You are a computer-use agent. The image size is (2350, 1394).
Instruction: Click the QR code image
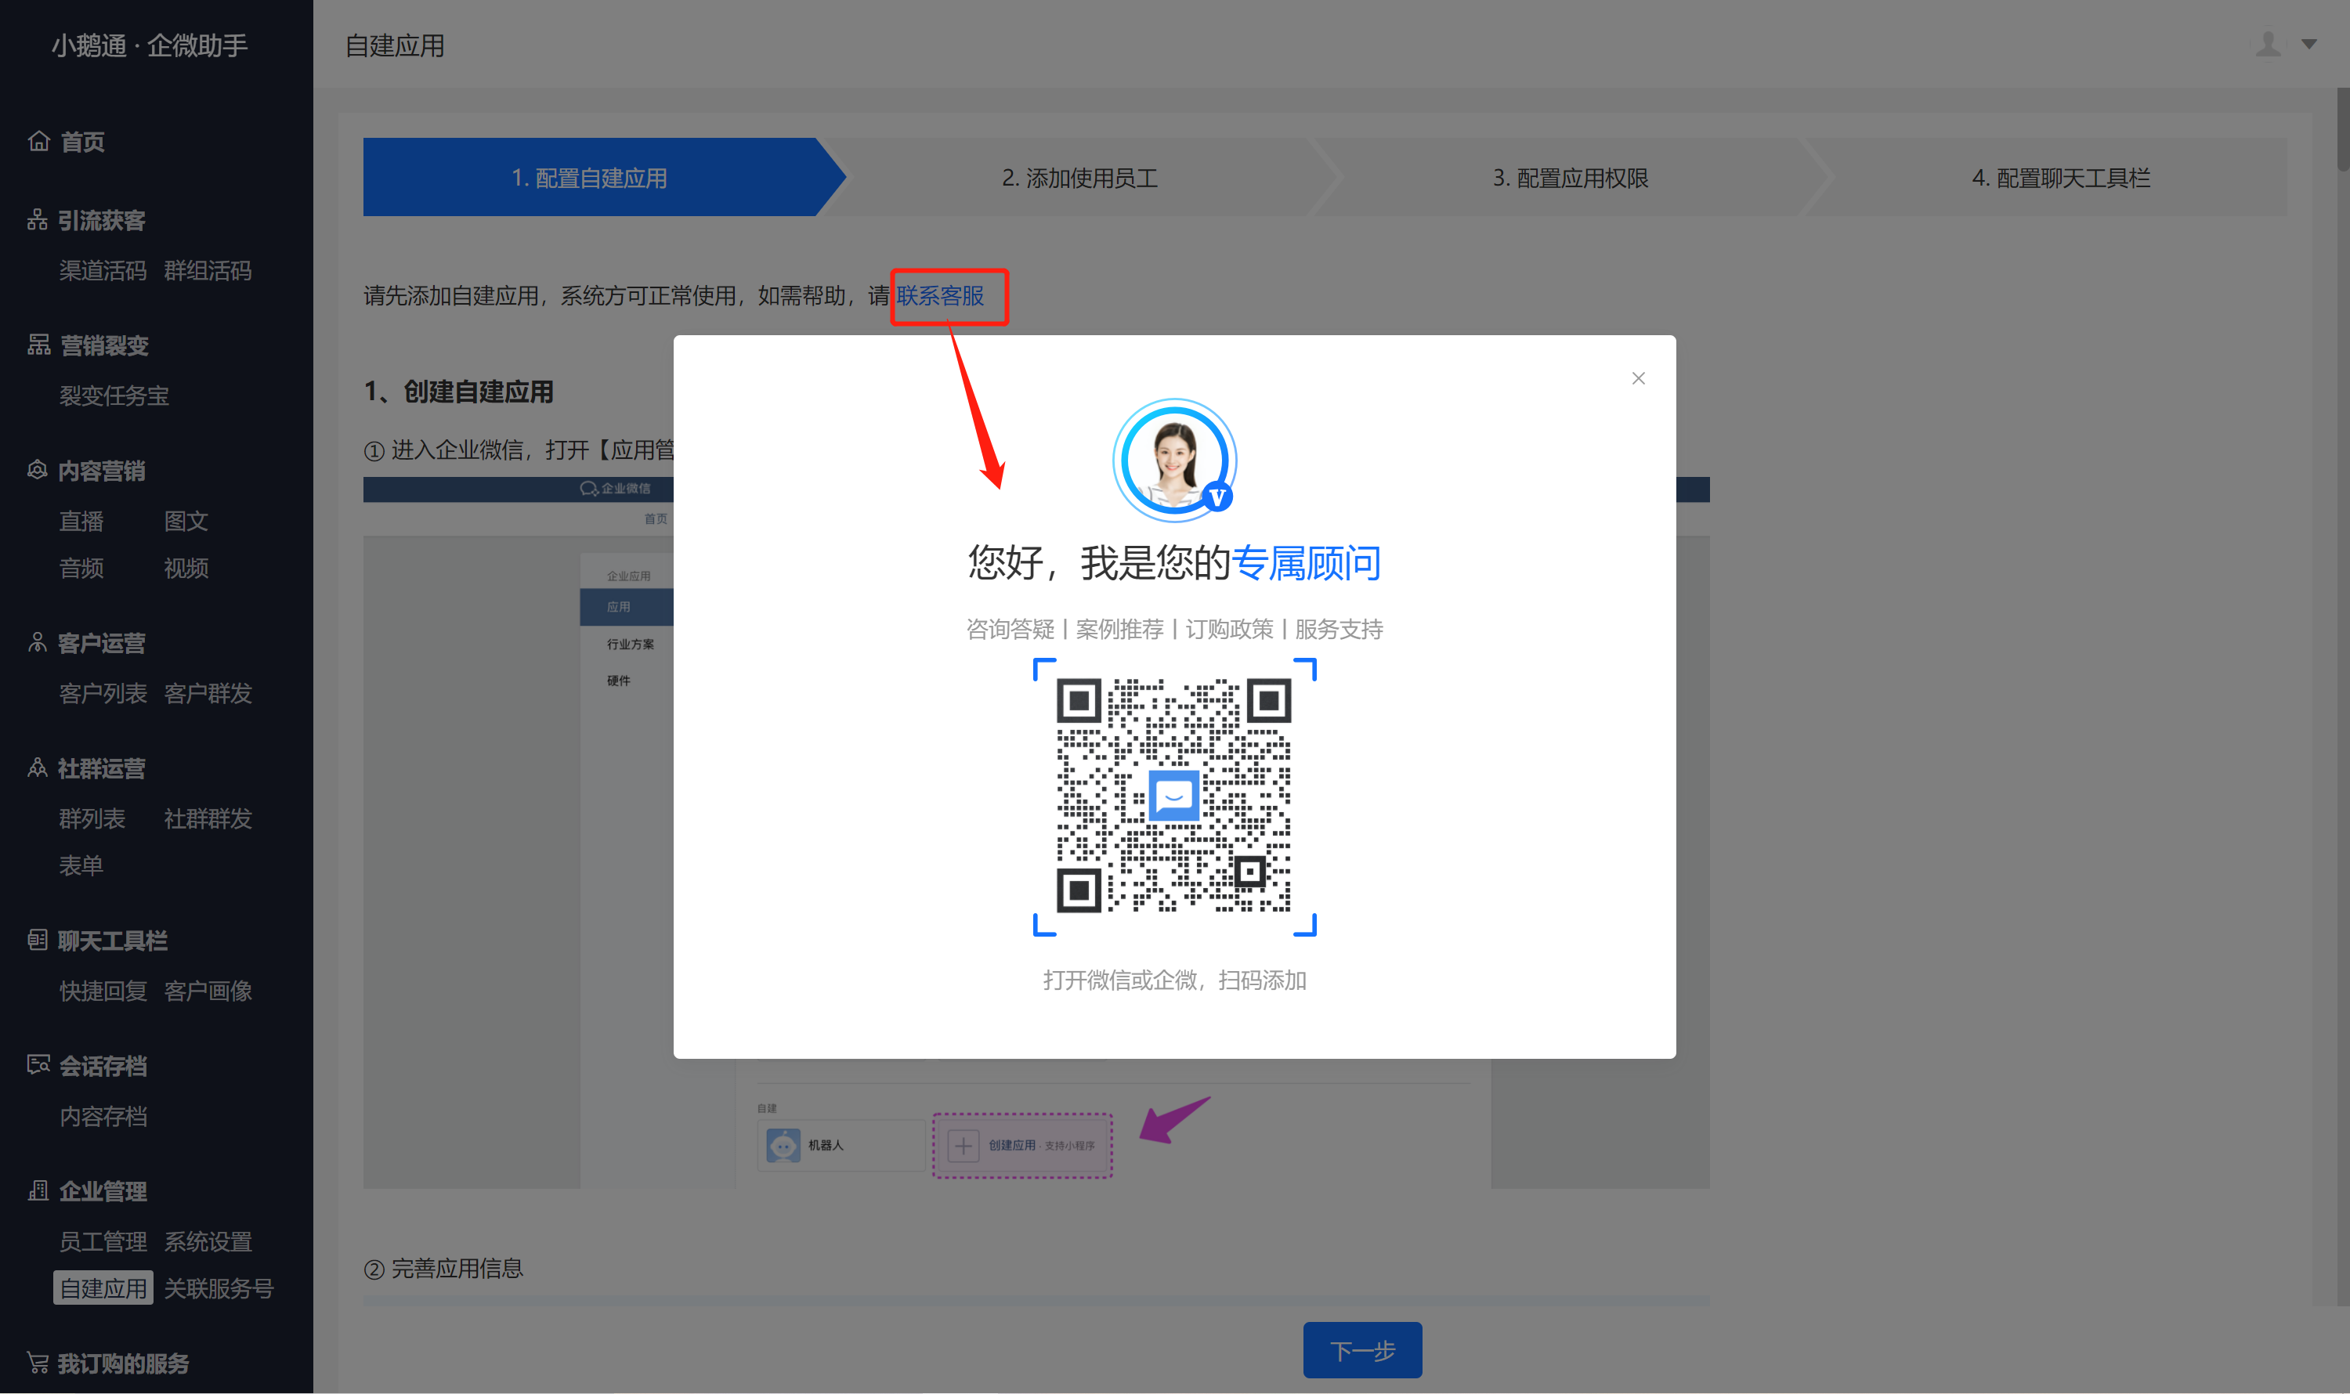click(1174, 796)
